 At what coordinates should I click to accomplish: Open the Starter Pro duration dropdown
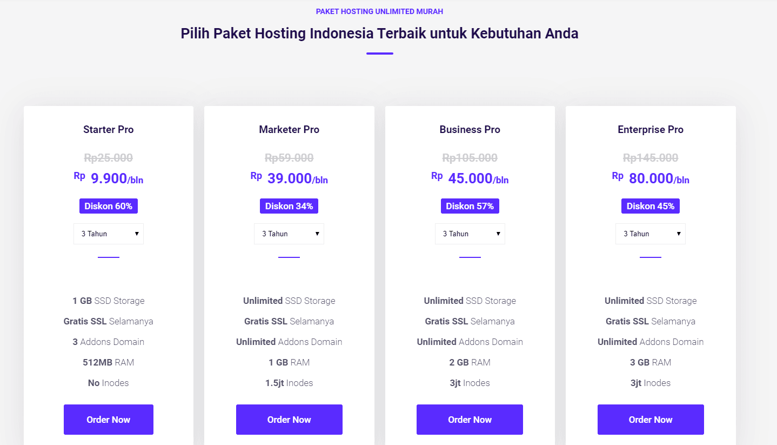click(109, 234)
